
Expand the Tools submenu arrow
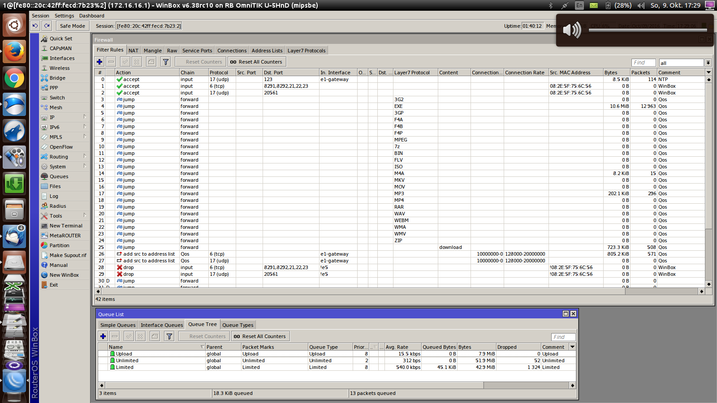click(85, 215)
